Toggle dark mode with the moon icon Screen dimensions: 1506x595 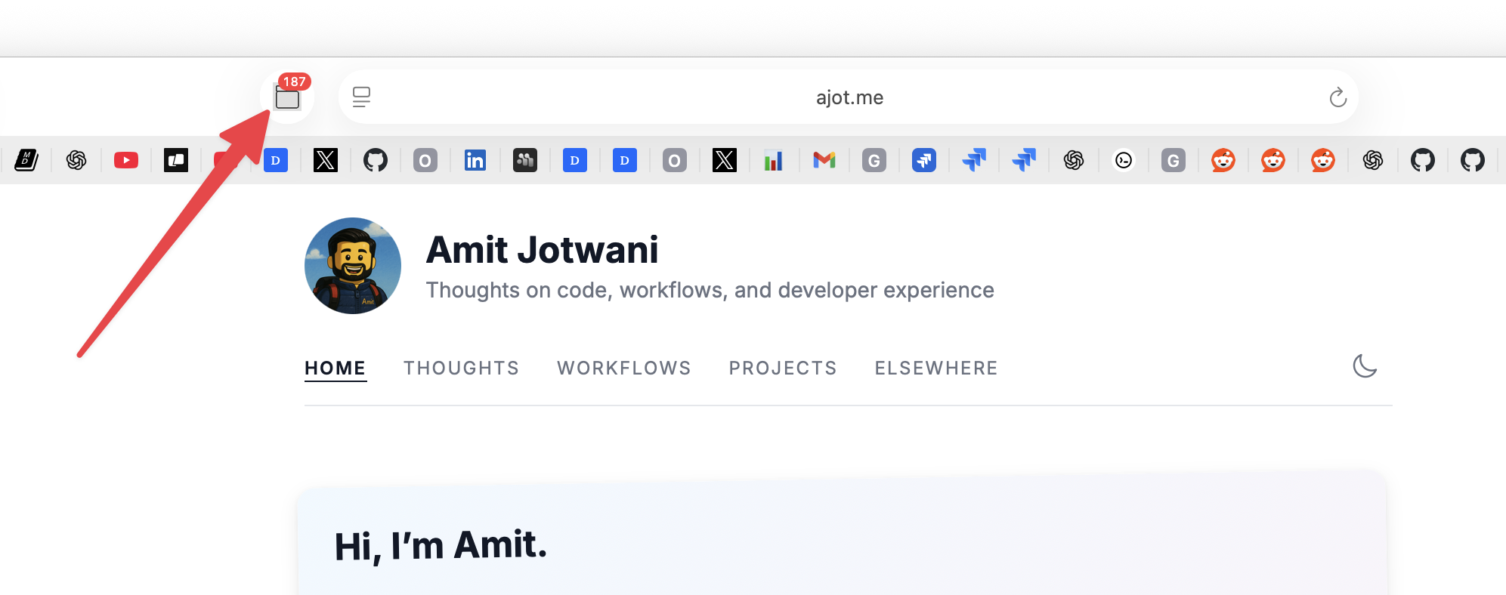point(1365,366)
